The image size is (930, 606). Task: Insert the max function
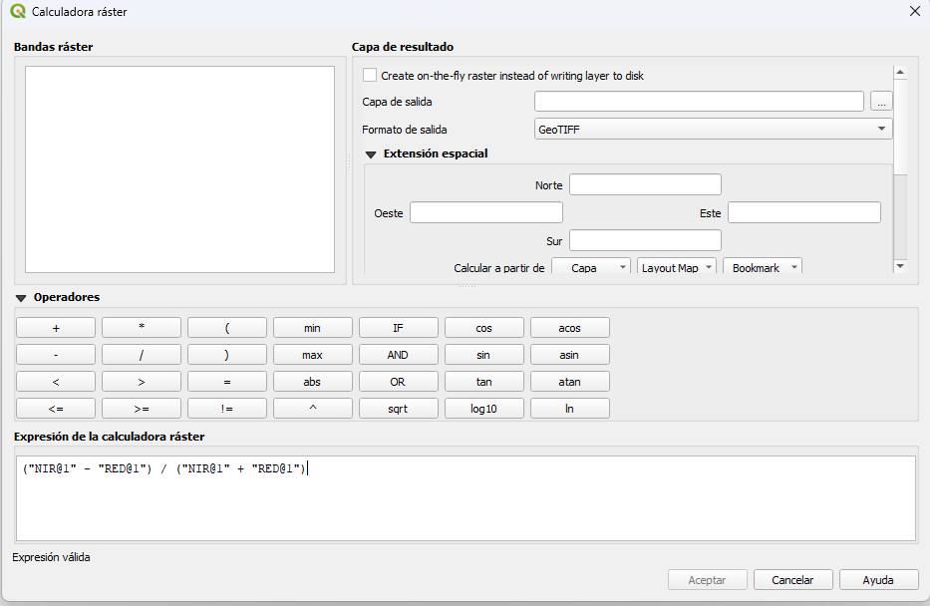tap(313, 355)
